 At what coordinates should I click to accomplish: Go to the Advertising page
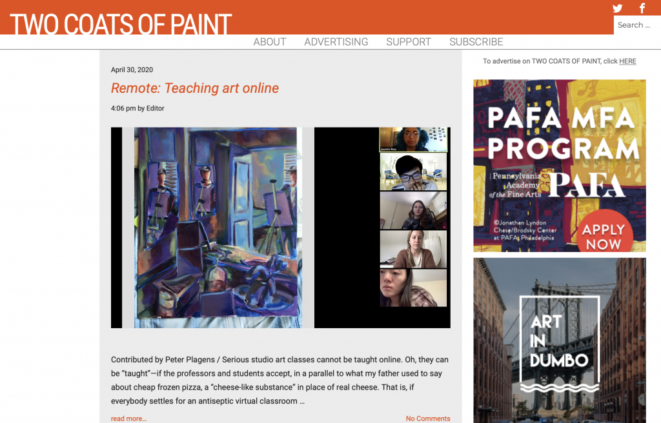tap(336, 42)
